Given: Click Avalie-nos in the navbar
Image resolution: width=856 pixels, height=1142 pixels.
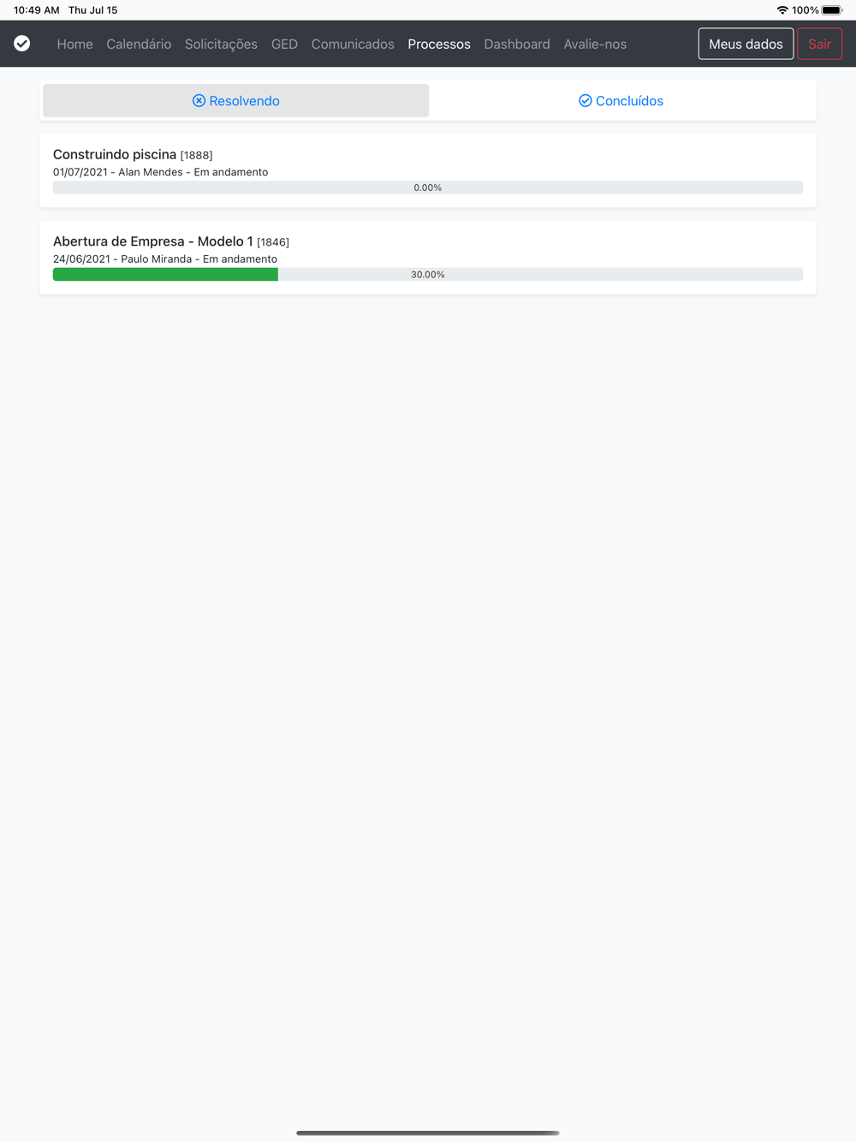Looking at the screenshot, I should [595, 44].
